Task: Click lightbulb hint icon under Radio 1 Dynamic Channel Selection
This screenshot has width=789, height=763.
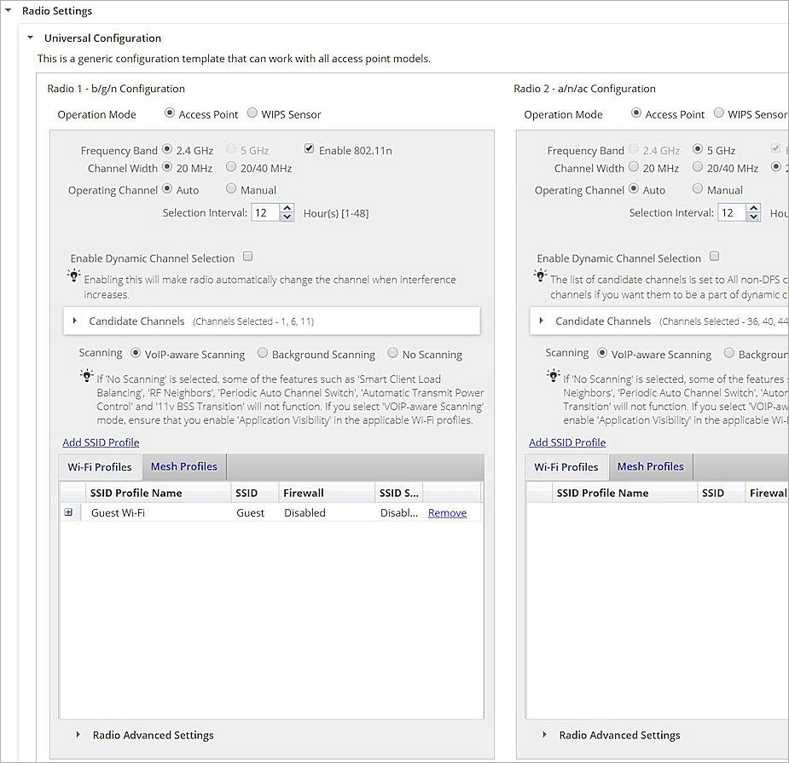Action: (x=73, y=276)
